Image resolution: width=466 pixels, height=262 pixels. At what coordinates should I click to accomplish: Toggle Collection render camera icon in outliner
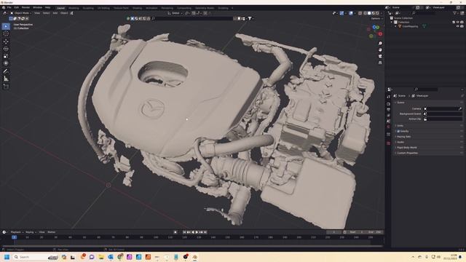point(462,23)
